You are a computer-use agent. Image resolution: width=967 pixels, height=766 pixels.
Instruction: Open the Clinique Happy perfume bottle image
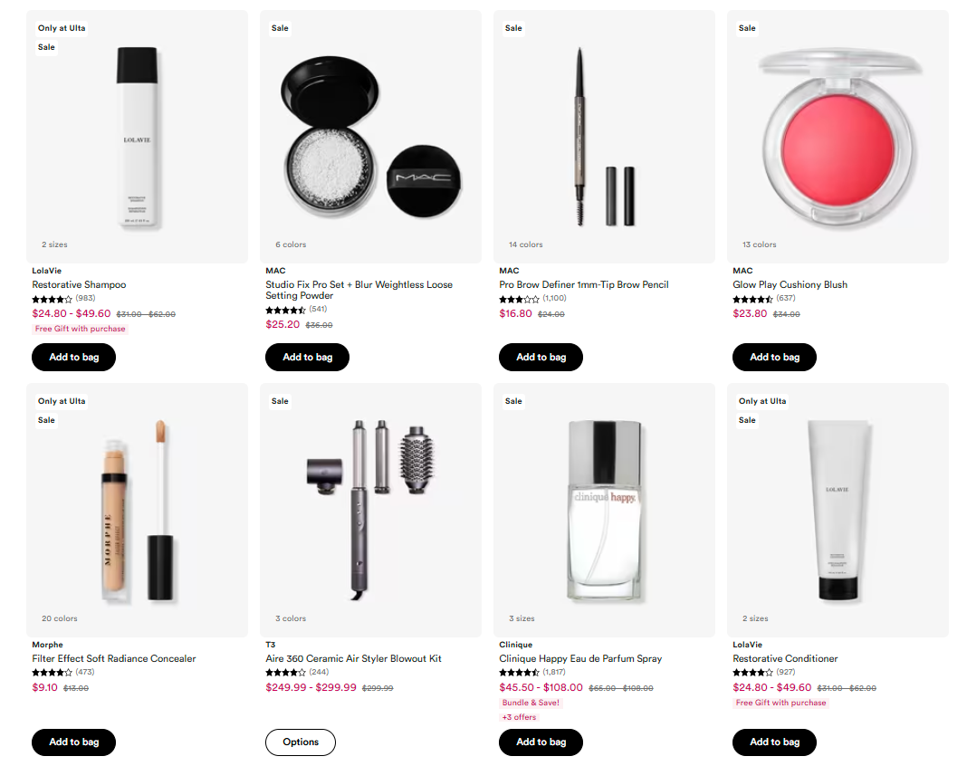tap(605, 510)
